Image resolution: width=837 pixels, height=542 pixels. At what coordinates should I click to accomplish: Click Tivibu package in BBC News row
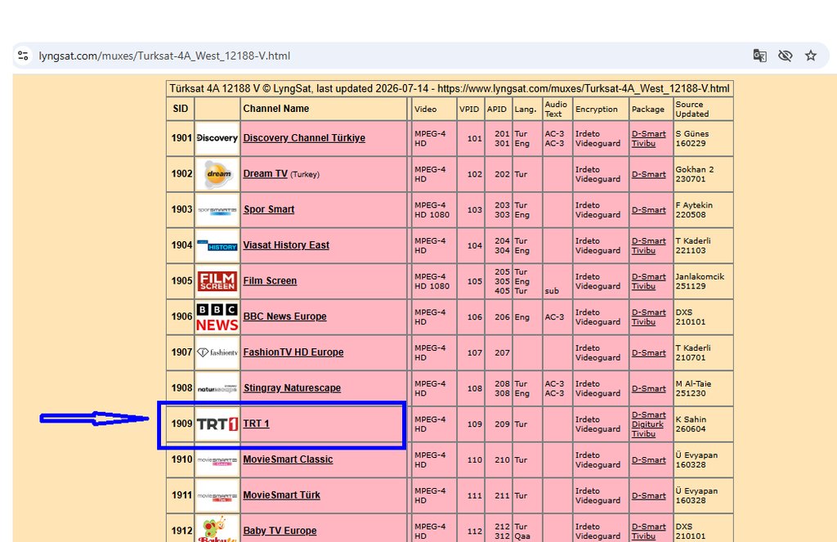643,322
